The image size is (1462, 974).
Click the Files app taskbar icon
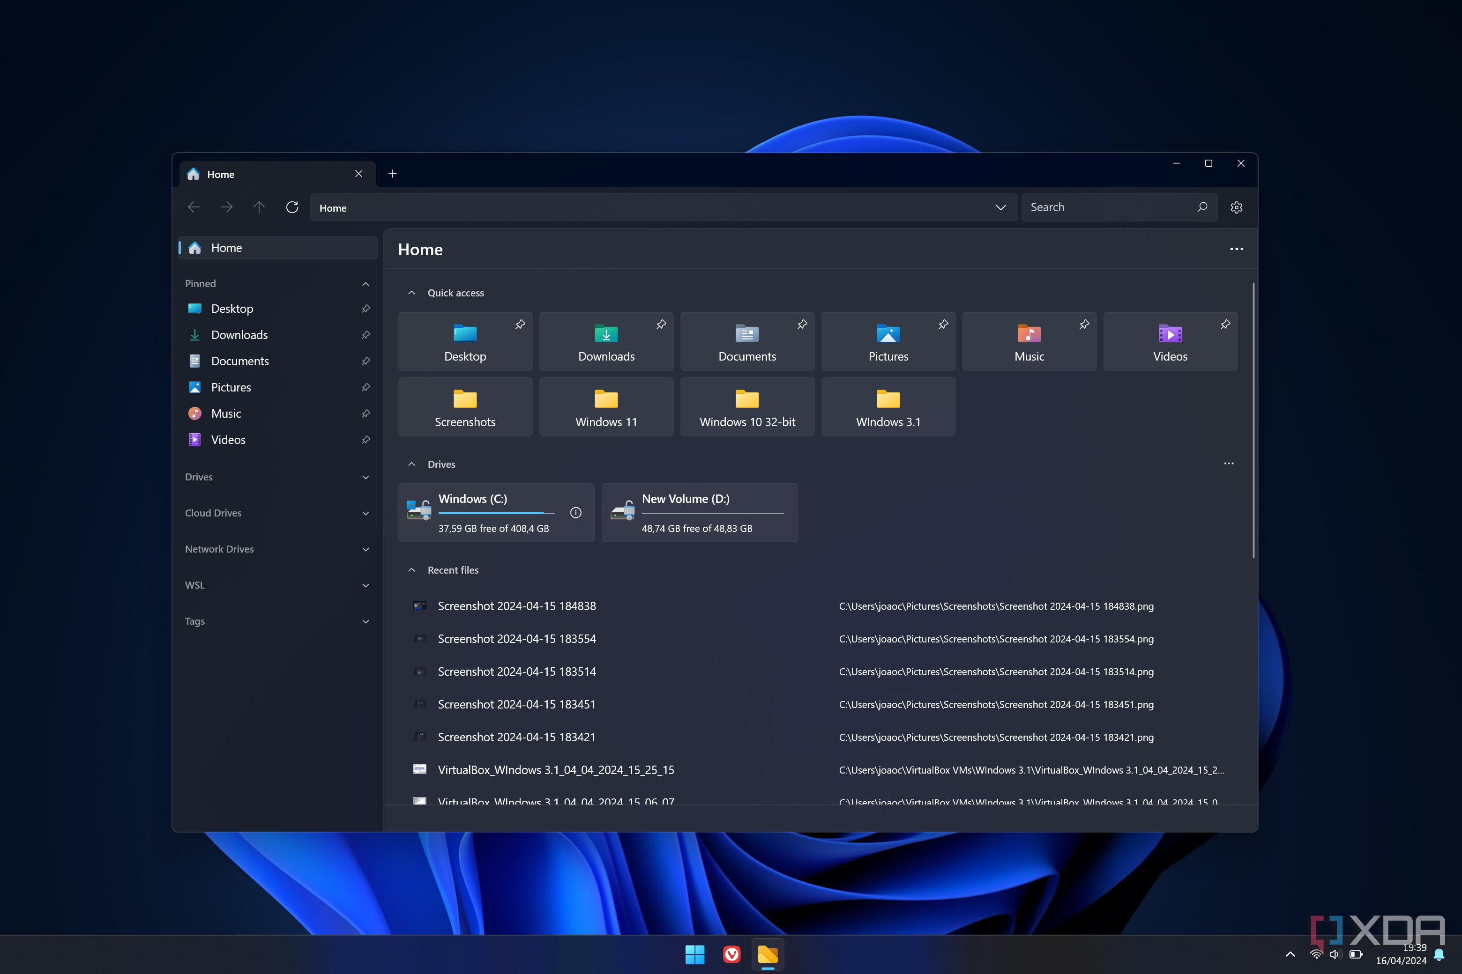pos(768,955)
